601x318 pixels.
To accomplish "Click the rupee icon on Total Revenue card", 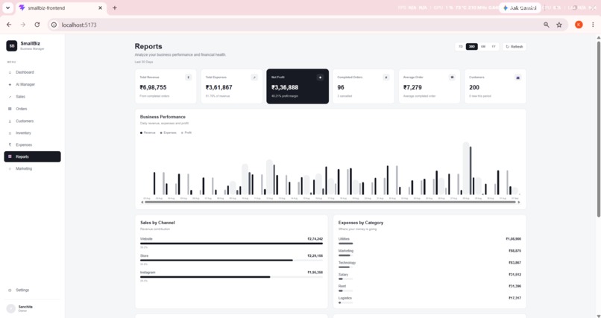I will [x=188, y=77].
